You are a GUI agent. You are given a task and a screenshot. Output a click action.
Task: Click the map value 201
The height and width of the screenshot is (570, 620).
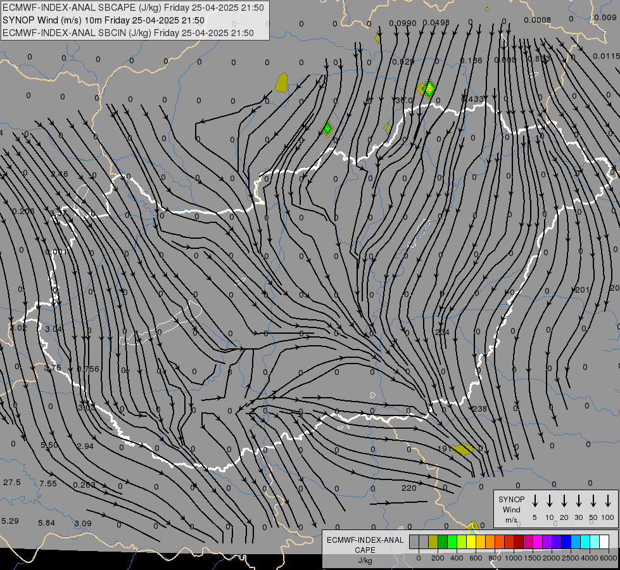pyautogui.click(x=582, y=290)
